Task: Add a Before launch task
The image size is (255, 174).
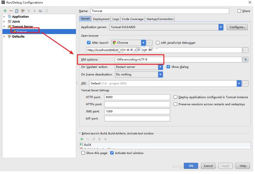Action: (x=82, y=139)
